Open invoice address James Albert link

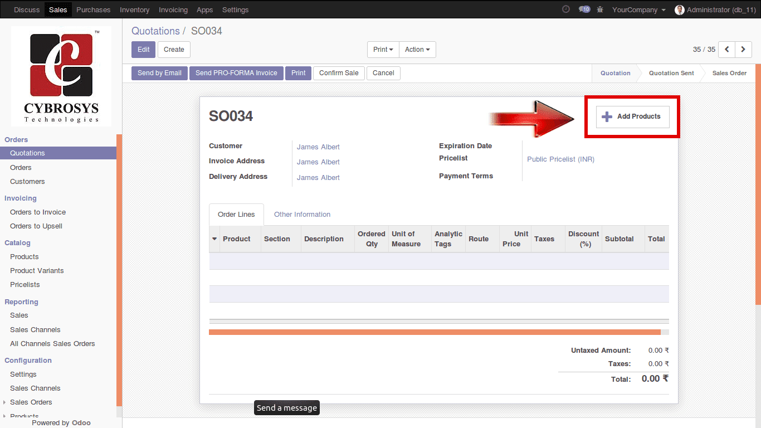pos(318,162)
